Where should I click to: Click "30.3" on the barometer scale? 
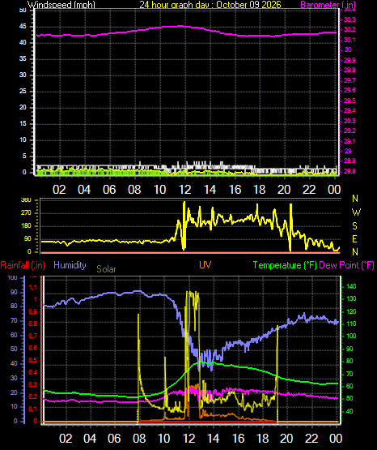pyautogui.click(x=349, y=19)
